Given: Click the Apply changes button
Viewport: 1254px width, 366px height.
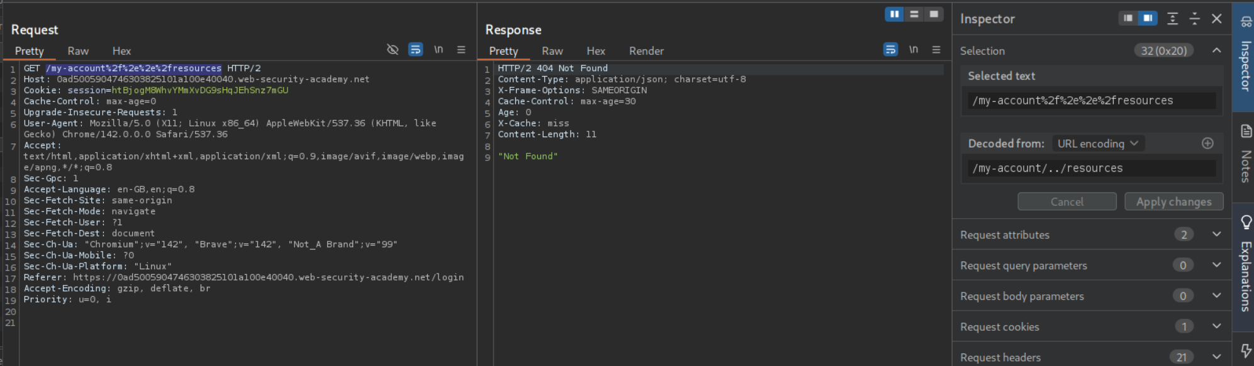Looking at the screenshot, I should pos(1173,202).
